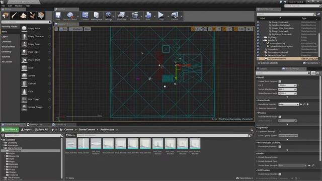Toggle Override World Gravity checkbox
322x181 pixels.
click(x=280, y=117)
